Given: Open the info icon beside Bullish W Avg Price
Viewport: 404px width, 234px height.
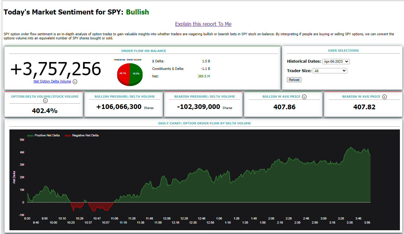Looking at the screenshot, I should pyautogui.click(x=304, y=97).
